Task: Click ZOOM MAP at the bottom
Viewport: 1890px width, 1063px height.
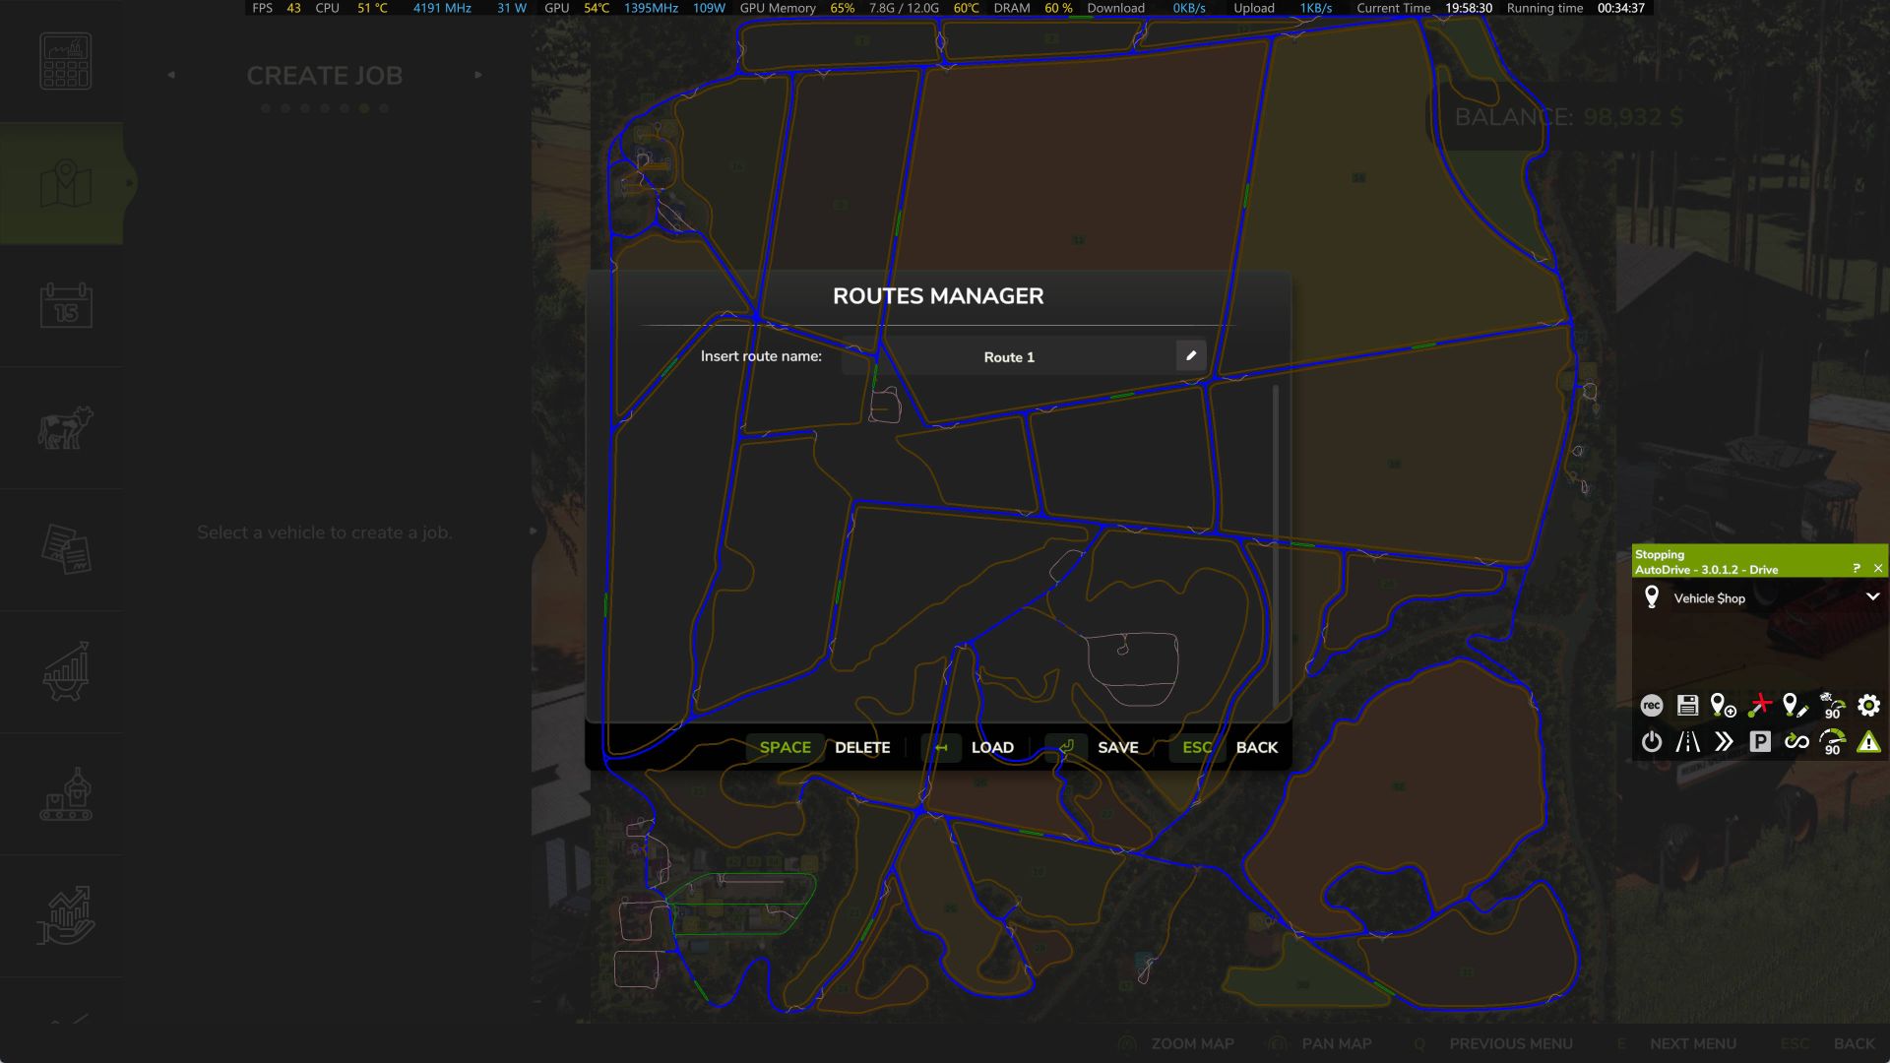Action: [x=1192, y=1043]
